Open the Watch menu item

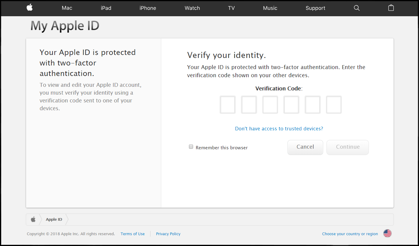pyautogui.click(x=192, y=8)
